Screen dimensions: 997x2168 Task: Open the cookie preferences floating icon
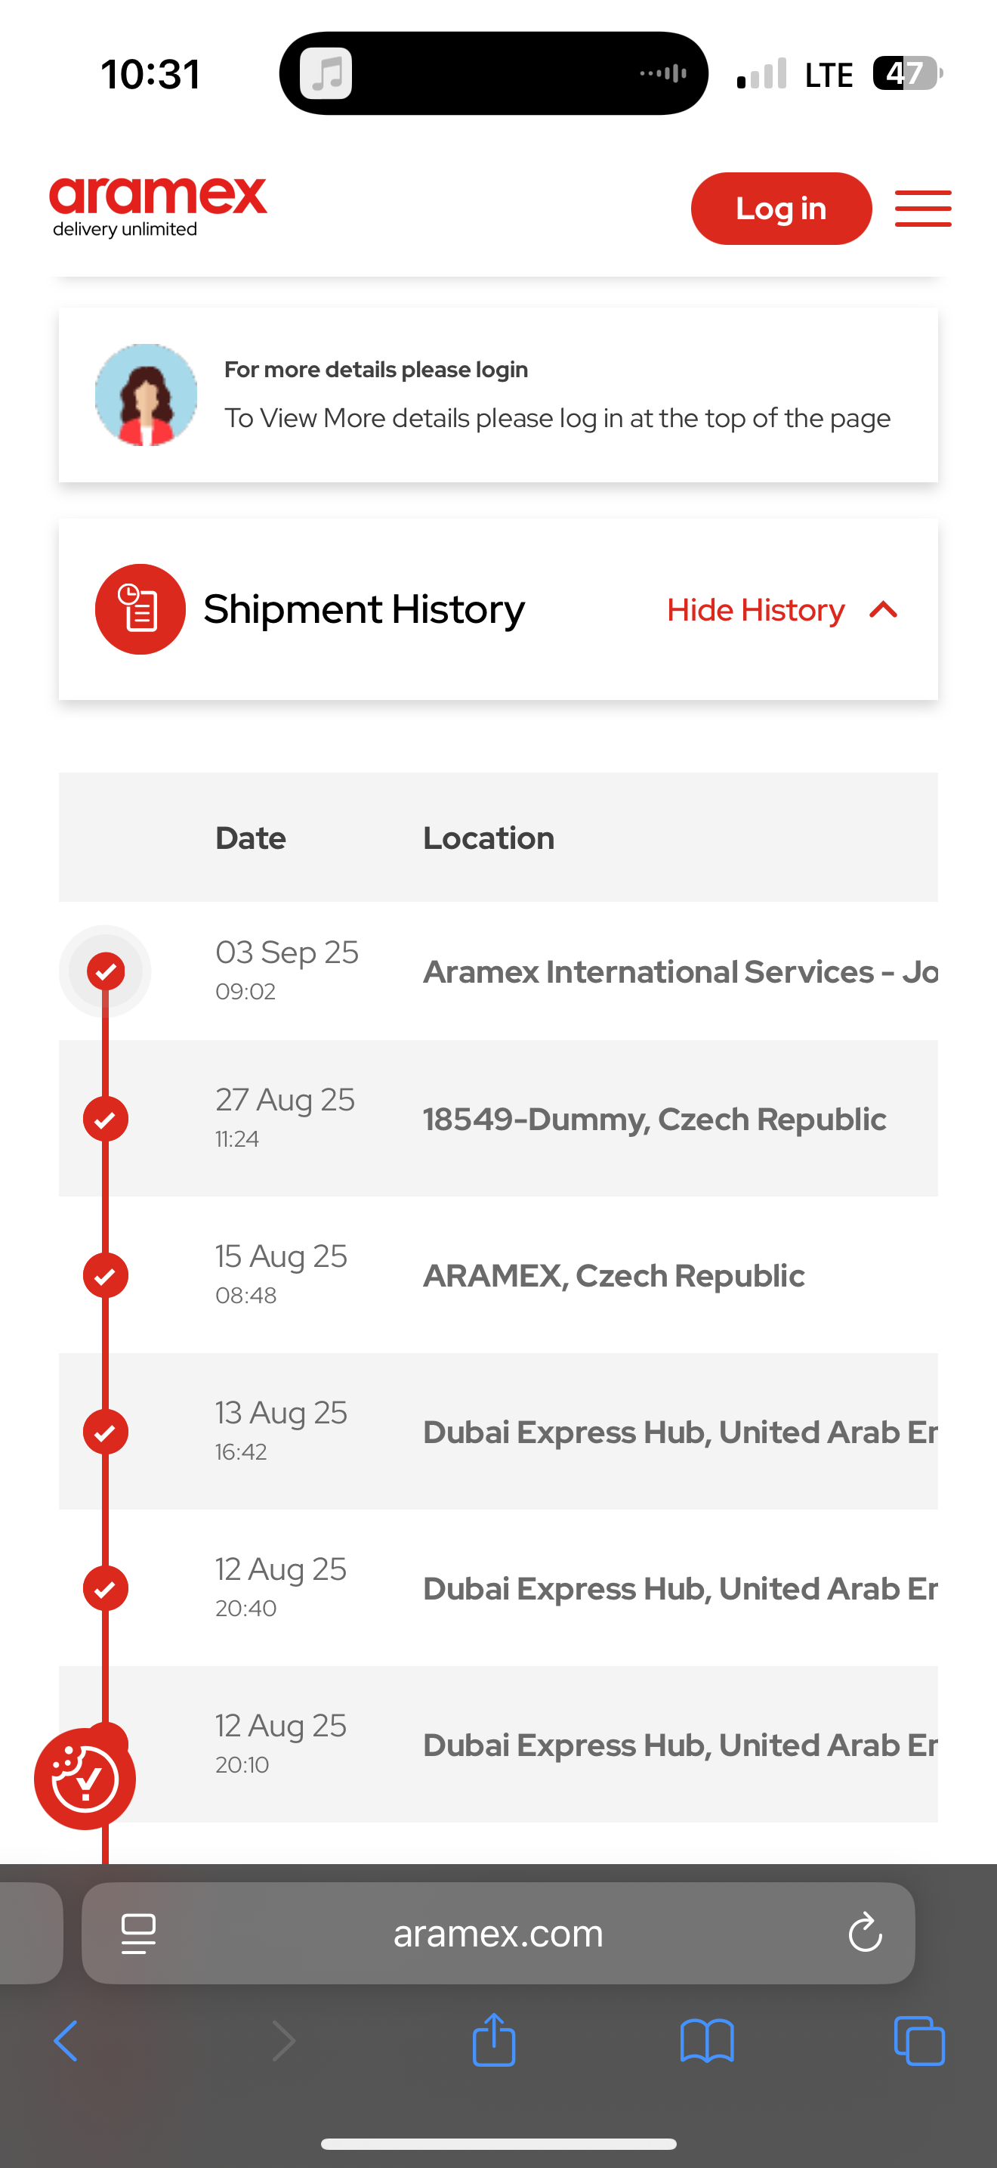(84, 1779)
